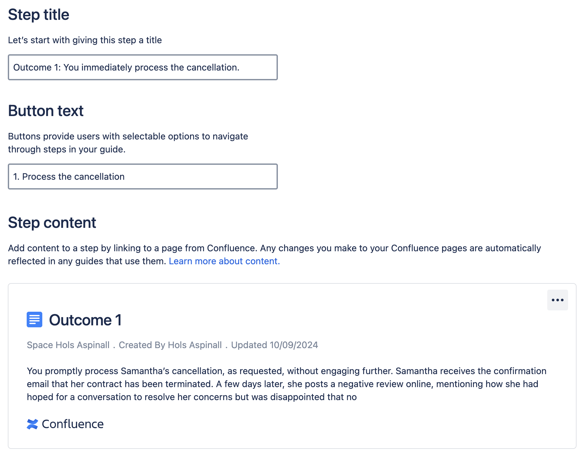Viewport: 585px width, 457px height.
Task: Select the Confluence branding mark at card bottom
Action: tap(33, 424)
